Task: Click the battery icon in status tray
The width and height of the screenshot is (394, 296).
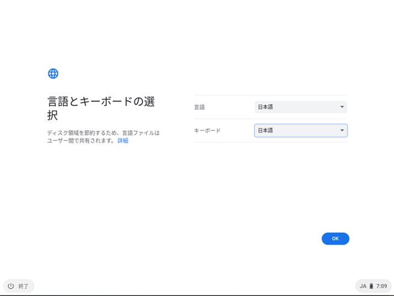Action: click(371, 286)
